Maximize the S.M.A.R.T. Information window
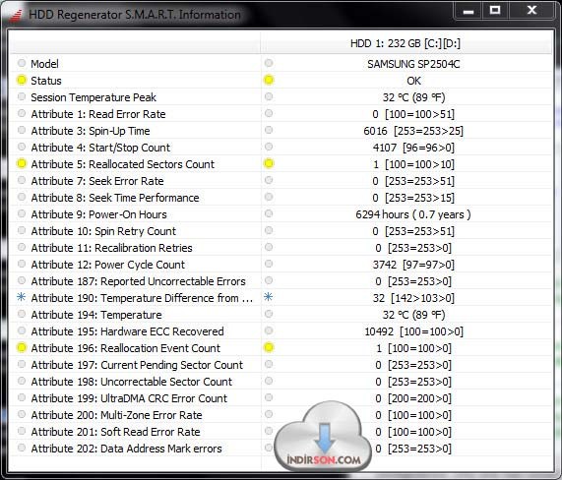562x480 pixels. [x=495, y=11]
